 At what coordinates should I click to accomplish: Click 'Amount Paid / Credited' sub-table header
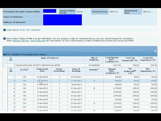pyautogui.click(x=112, y=71)
